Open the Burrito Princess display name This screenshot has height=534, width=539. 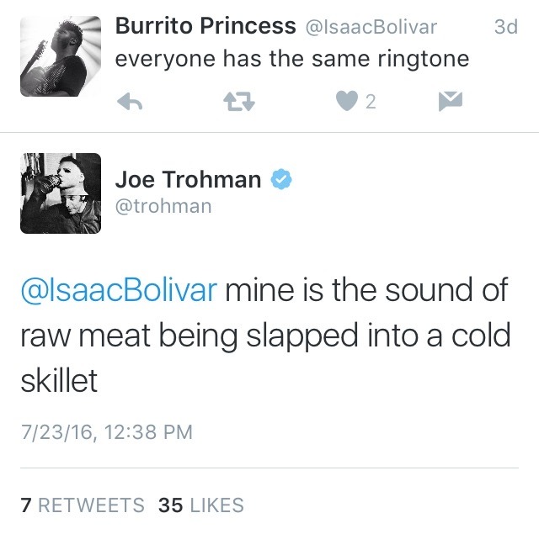(205, 26)
